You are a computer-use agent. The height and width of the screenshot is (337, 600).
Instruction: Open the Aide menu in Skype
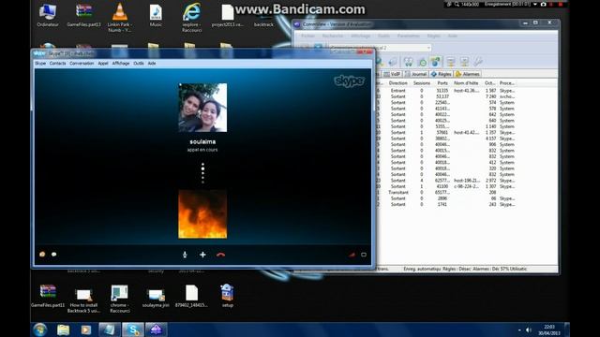tap(152, 63)
